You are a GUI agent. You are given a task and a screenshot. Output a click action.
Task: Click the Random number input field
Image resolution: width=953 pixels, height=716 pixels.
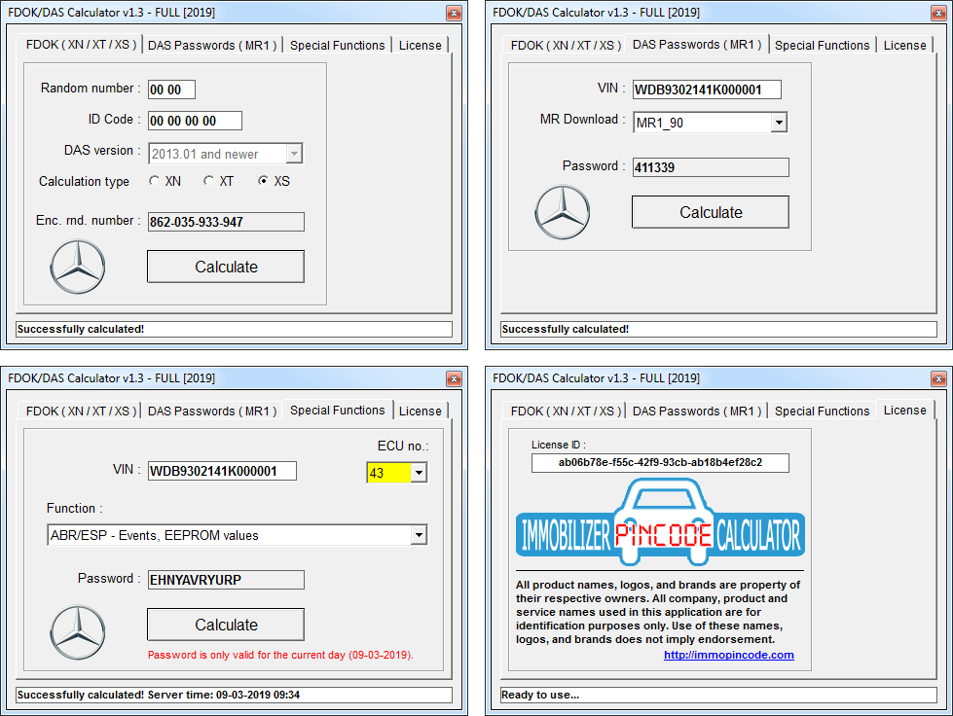(172, 89)
